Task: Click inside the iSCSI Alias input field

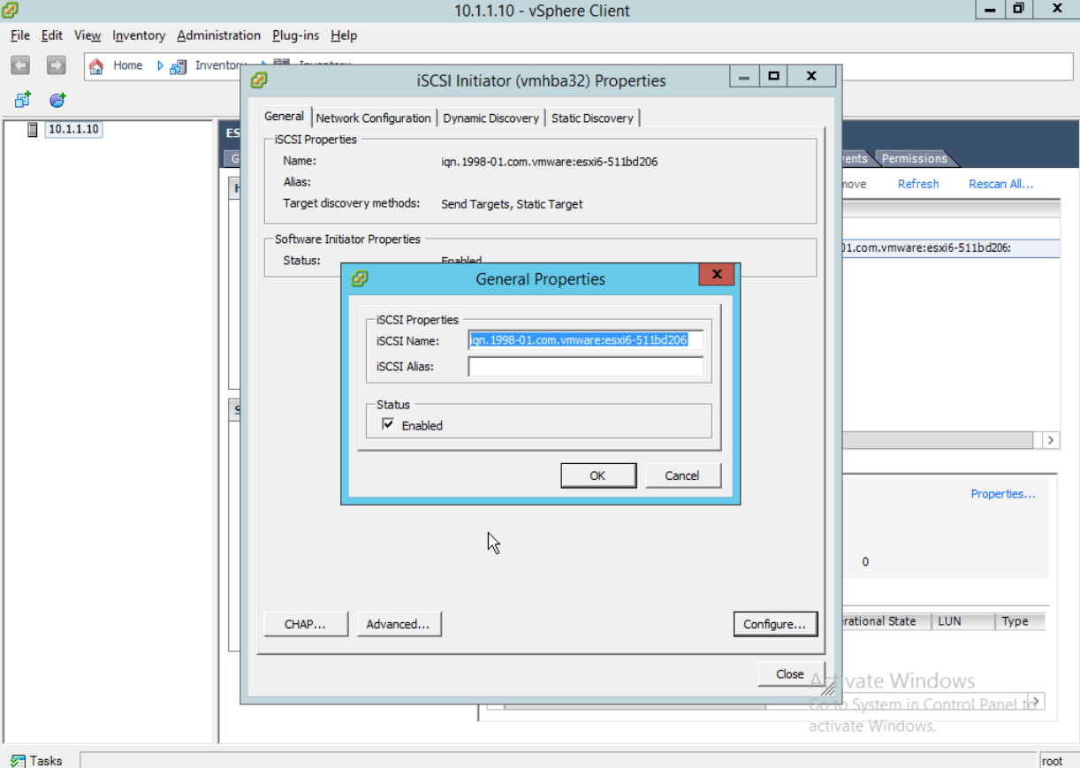Action: point(584,365)
